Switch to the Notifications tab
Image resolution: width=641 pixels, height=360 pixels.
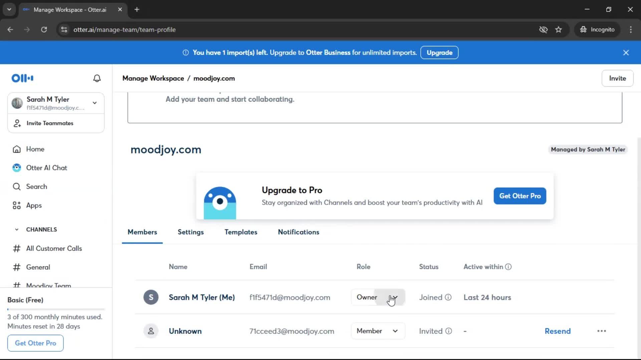(298, 232)
